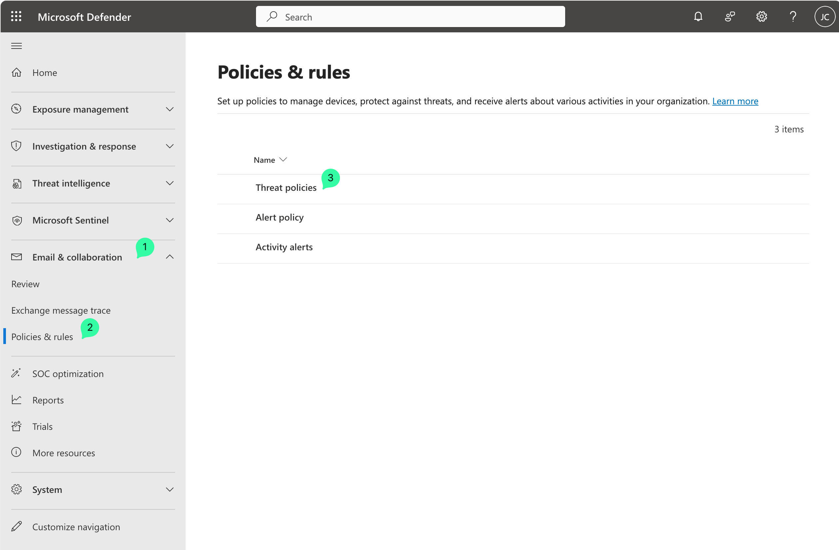Click the Home house icon
Screen dimensions: 839x550
tap(17, 73)
